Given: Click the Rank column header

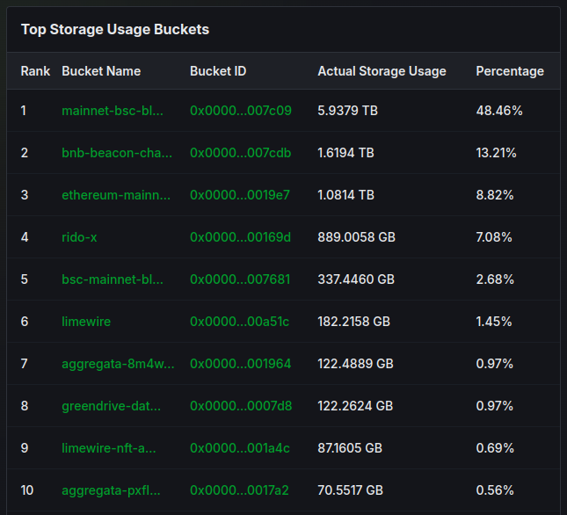Looking at the screenshot, I should pos(35,71).
